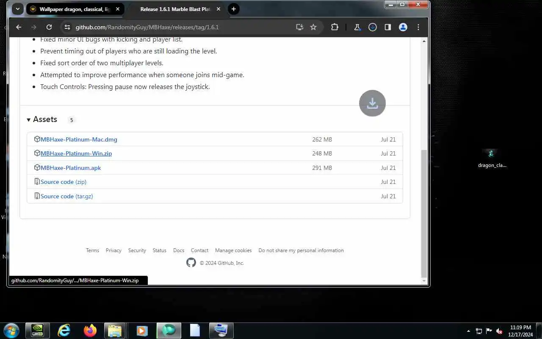Reload the current page
Image resolution: width=542 pixels, height=339 pixels.
coord(49,27)
